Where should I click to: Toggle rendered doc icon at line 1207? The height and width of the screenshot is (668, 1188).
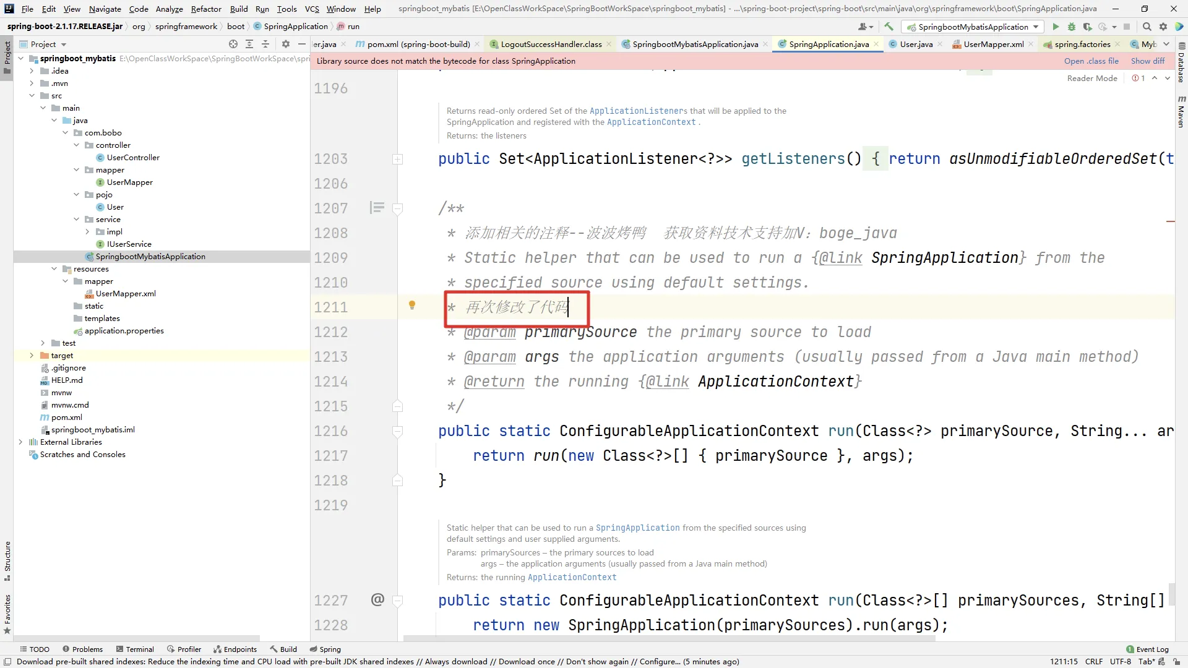[377, 208]
